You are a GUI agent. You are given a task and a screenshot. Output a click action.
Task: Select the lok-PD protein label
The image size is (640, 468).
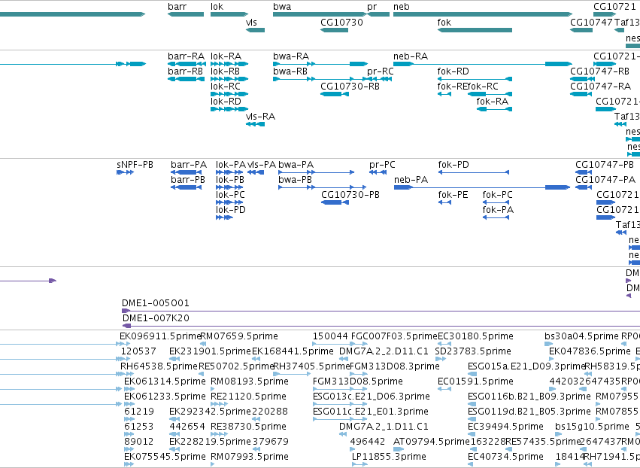[x=231, y=210]
